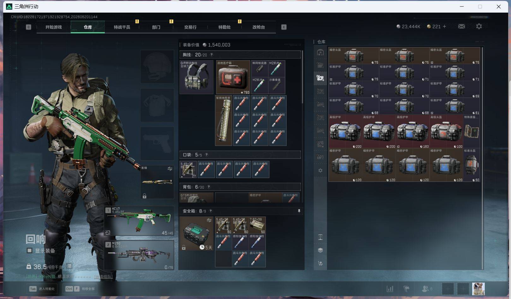Pin the safe box panel

pyautogui.click(x=299, y=211)
